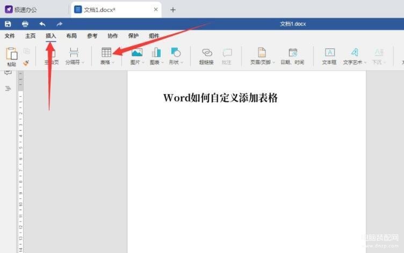The height and width of the screenshot is (253, 404).
Task: Expand the 图表 dropdown arrow
Action: point(162,63)
